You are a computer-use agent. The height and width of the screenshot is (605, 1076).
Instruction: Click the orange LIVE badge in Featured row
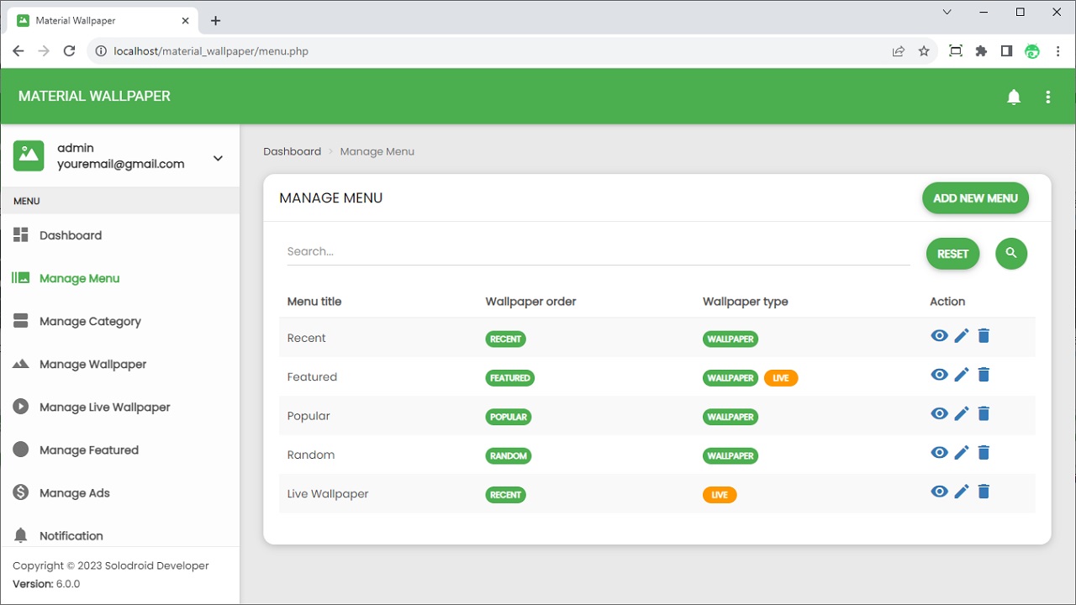[x=781, y=378]
